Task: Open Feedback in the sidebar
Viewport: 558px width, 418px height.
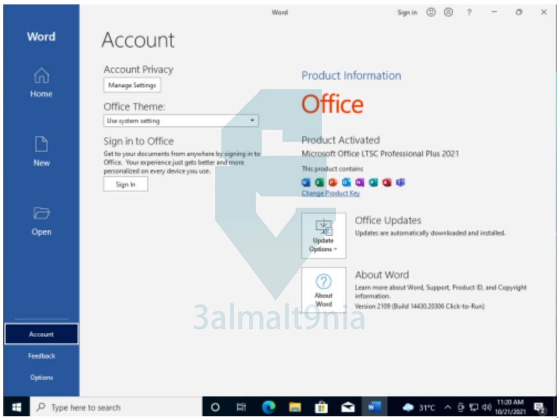Action: point(42,355)
